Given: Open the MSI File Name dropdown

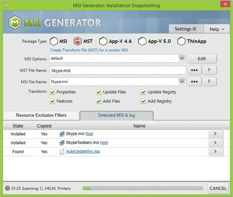Looking at the screenshot, I should coord(182,81).
